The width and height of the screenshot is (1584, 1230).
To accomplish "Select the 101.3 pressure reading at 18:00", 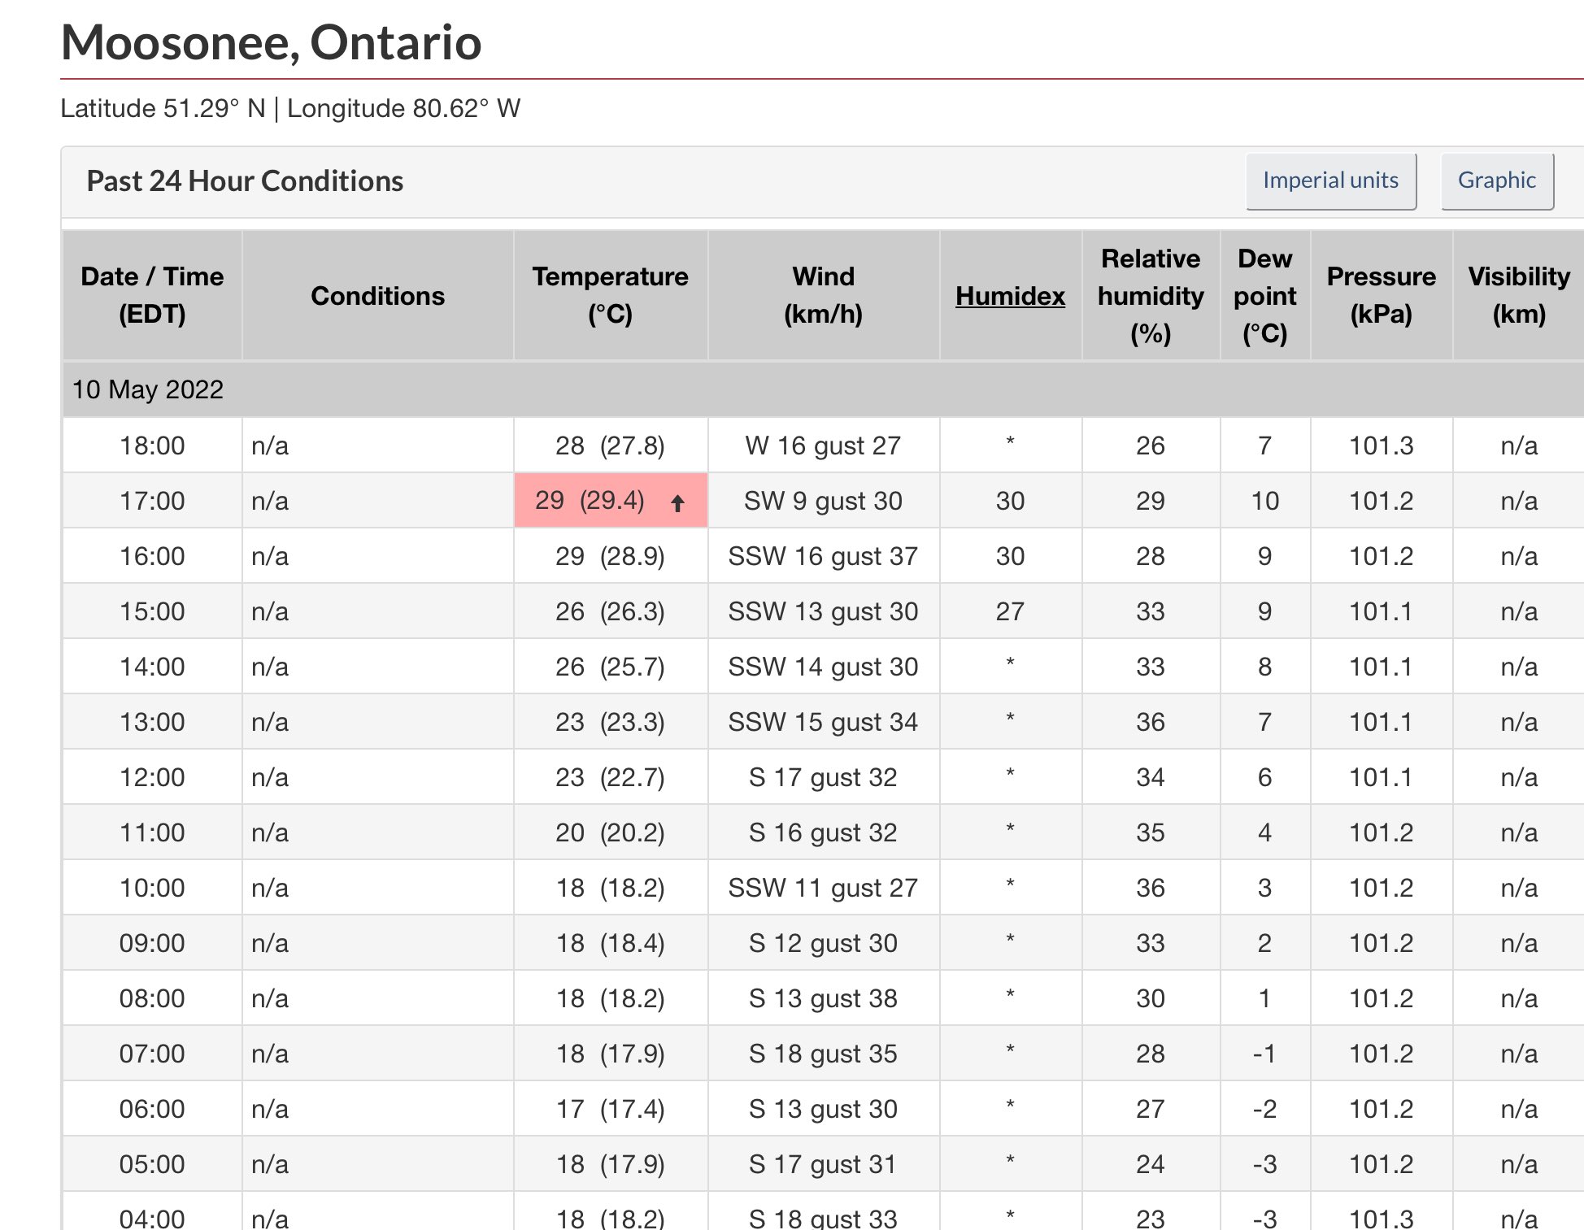I will click(1382, 445).
